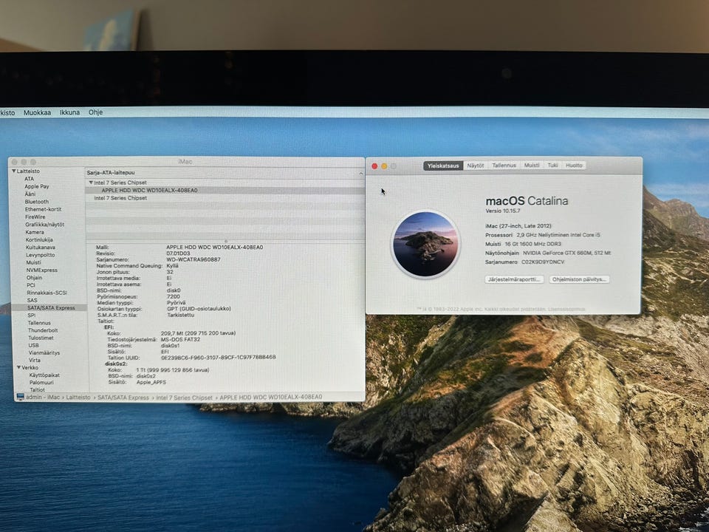The height and width of the screenshot is (532, 709).
Task: Switch to the Yleiskatsaus tab
Action: tap(443, 166)
